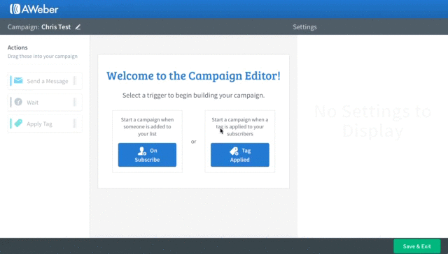Click the AWeber logo
The image size is (448, 254).
(34, 9)
